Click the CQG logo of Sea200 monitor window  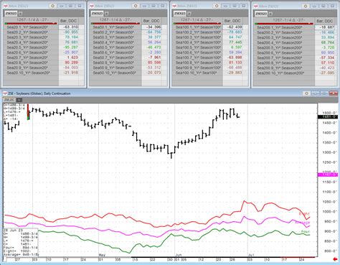(256, 6)
